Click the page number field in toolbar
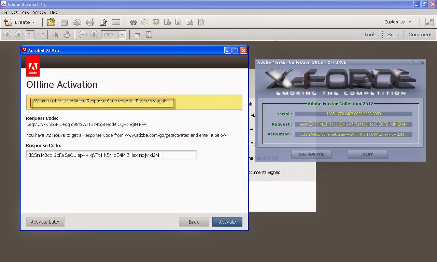The image size is (437, 262). coord(30,35)
